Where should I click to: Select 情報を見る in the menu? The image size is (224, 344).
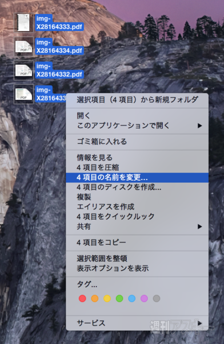[x=137, y=158]
